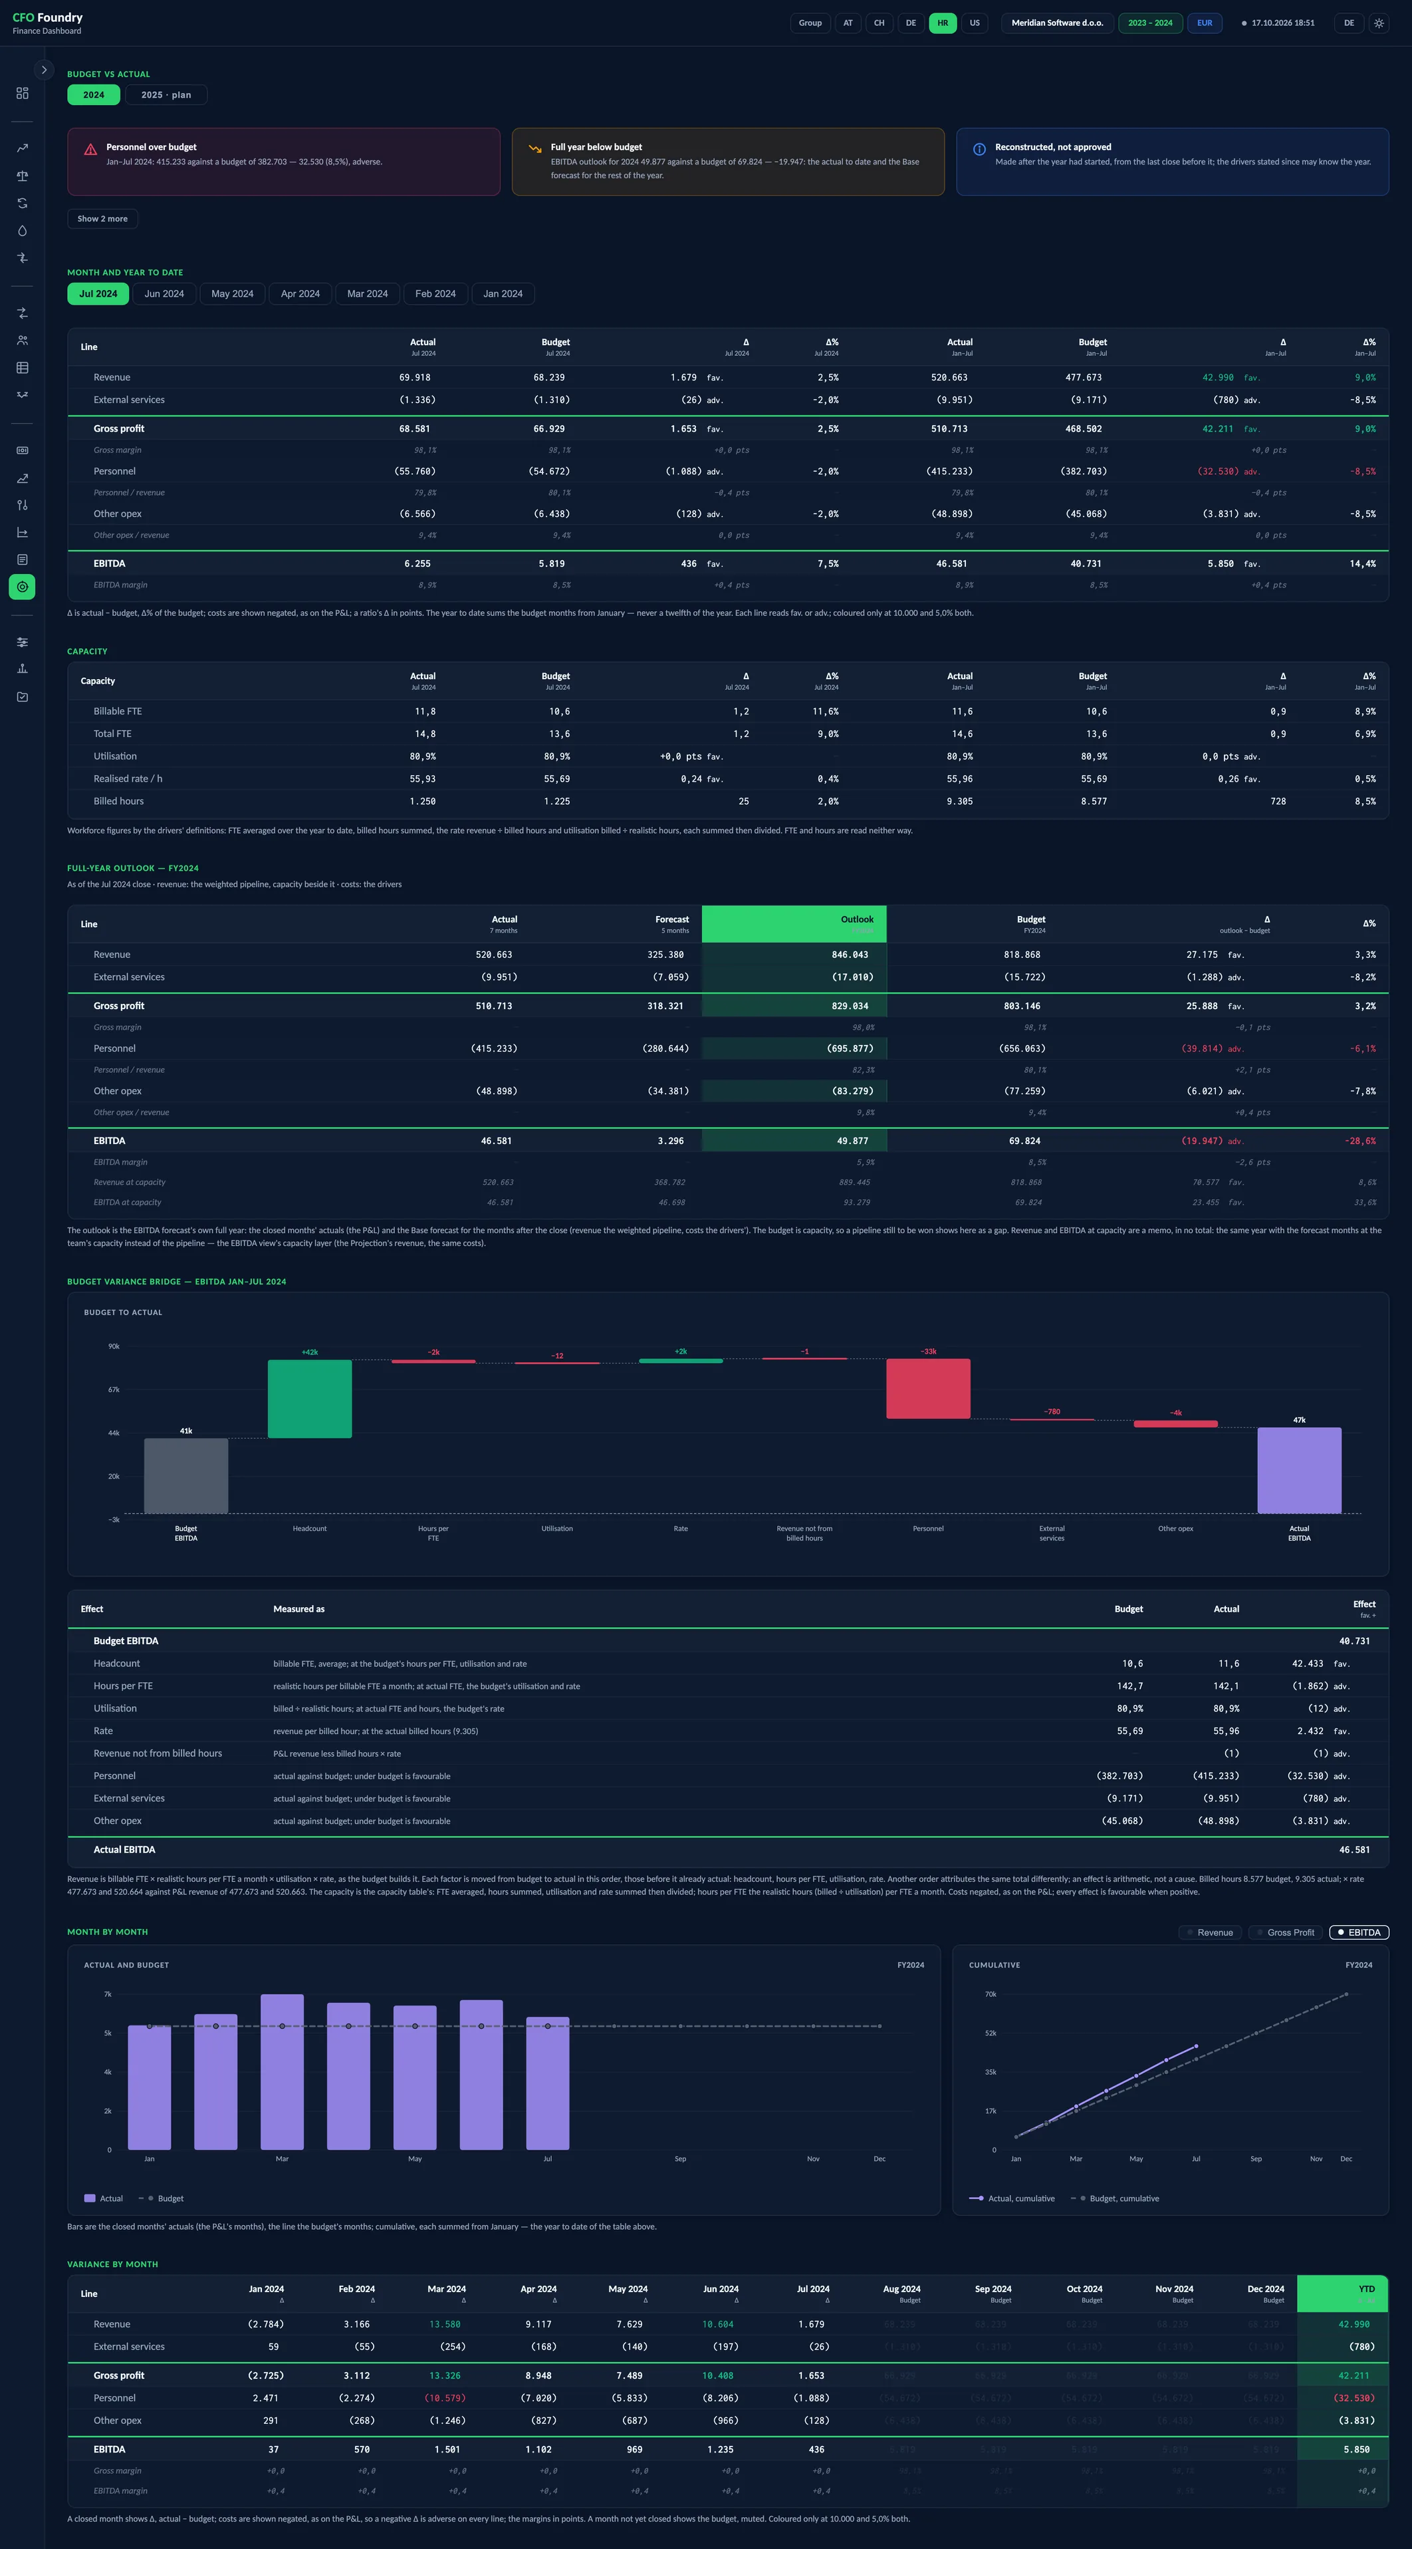Screen dimensions: 1412x2549
Task: Select the 2024 budget year toggle
Action: click(94, 95)
